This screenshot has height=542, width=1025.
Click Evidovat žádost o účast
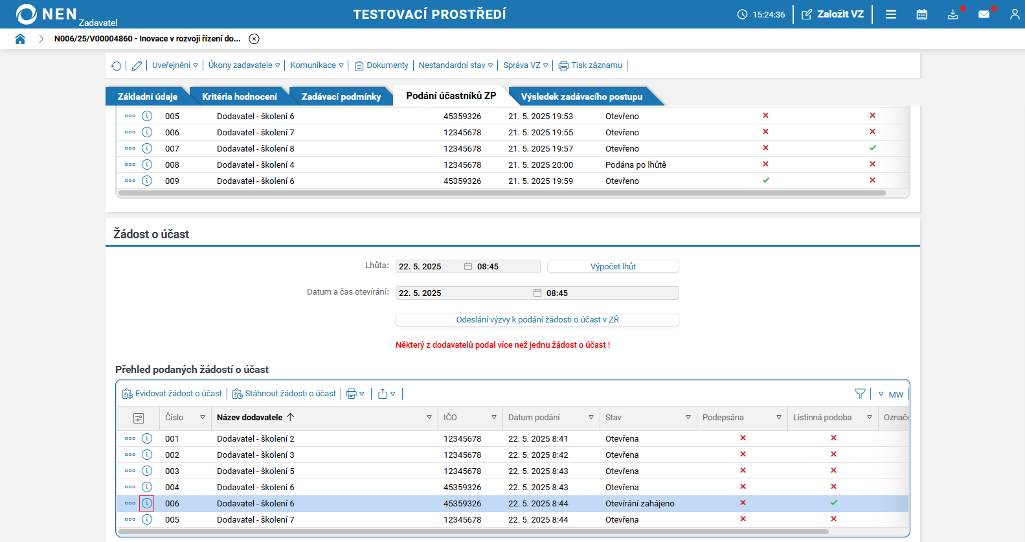[172, 394]
